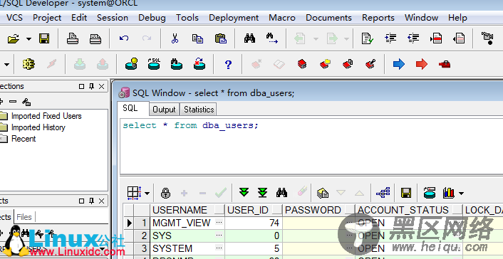Click the database with red cancel icon
503x259 pixels.
(x=199, y=64)
